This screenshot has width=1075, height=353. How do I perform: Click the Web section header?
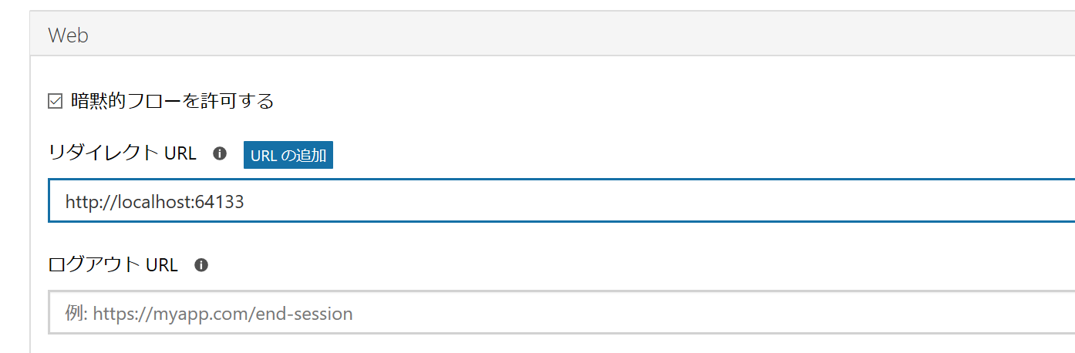(x=552, y=35)
